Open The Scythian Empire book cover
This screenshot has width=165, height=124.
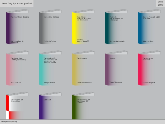(x=17, y=27)
